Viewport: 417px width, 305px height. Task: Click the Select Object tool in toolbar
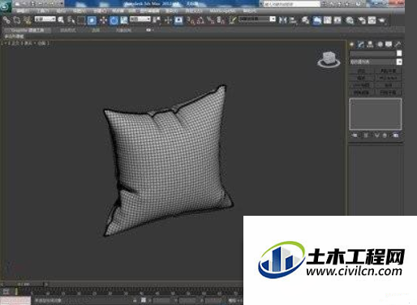pos(61,20)
